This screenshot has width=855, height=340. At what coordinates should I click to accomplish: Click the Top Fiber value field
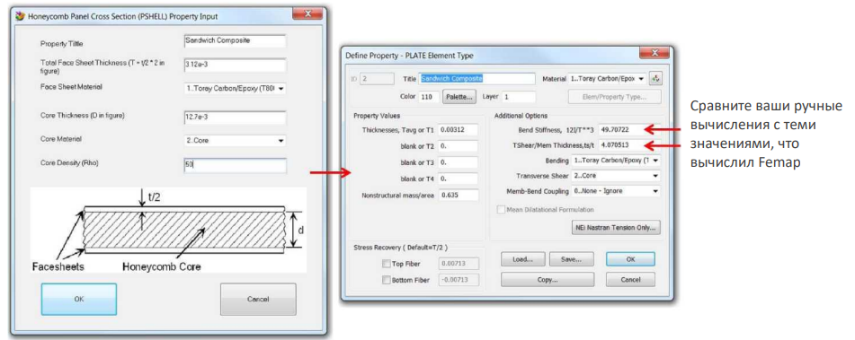coord(459,264)
